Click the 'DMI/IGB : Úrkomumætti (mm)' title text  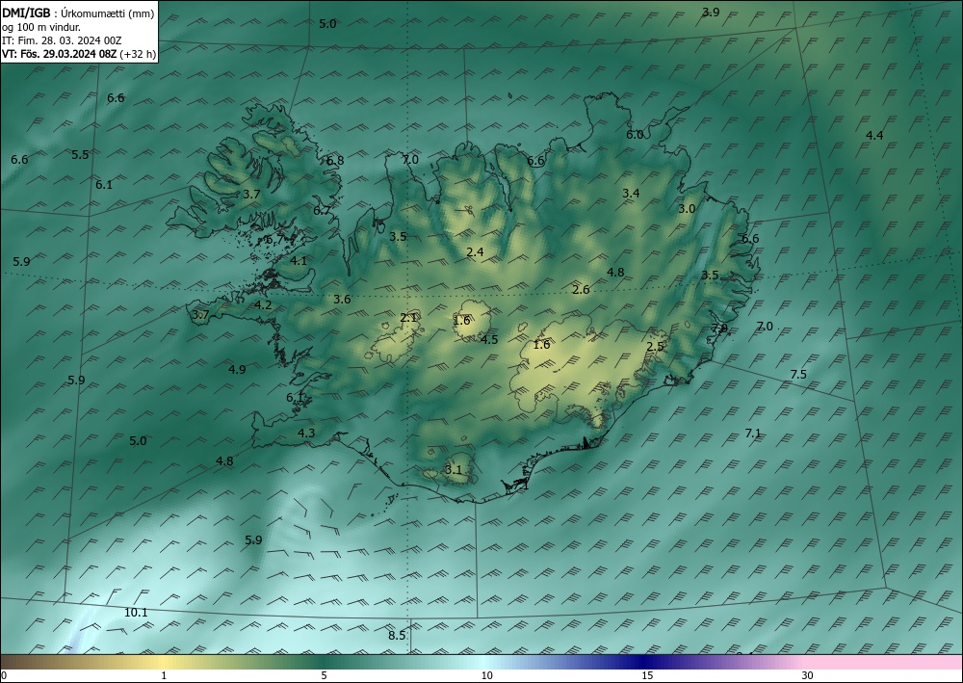pyautogui.click(x=78, y=13)
